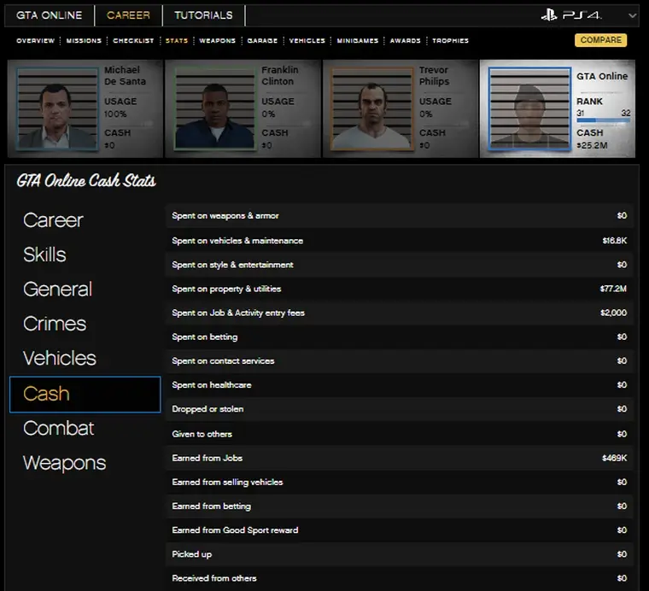This screenshot has width=649, height=591.
Task: Select Franklin Clinton's mugshot
Action: (x=214, y=109)
